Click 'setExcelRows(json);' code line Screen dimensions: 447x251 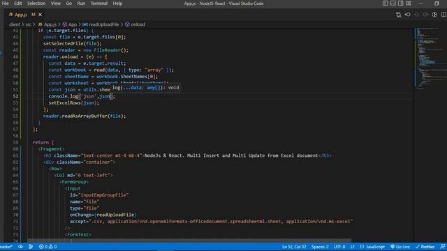(x=74, y=102)
